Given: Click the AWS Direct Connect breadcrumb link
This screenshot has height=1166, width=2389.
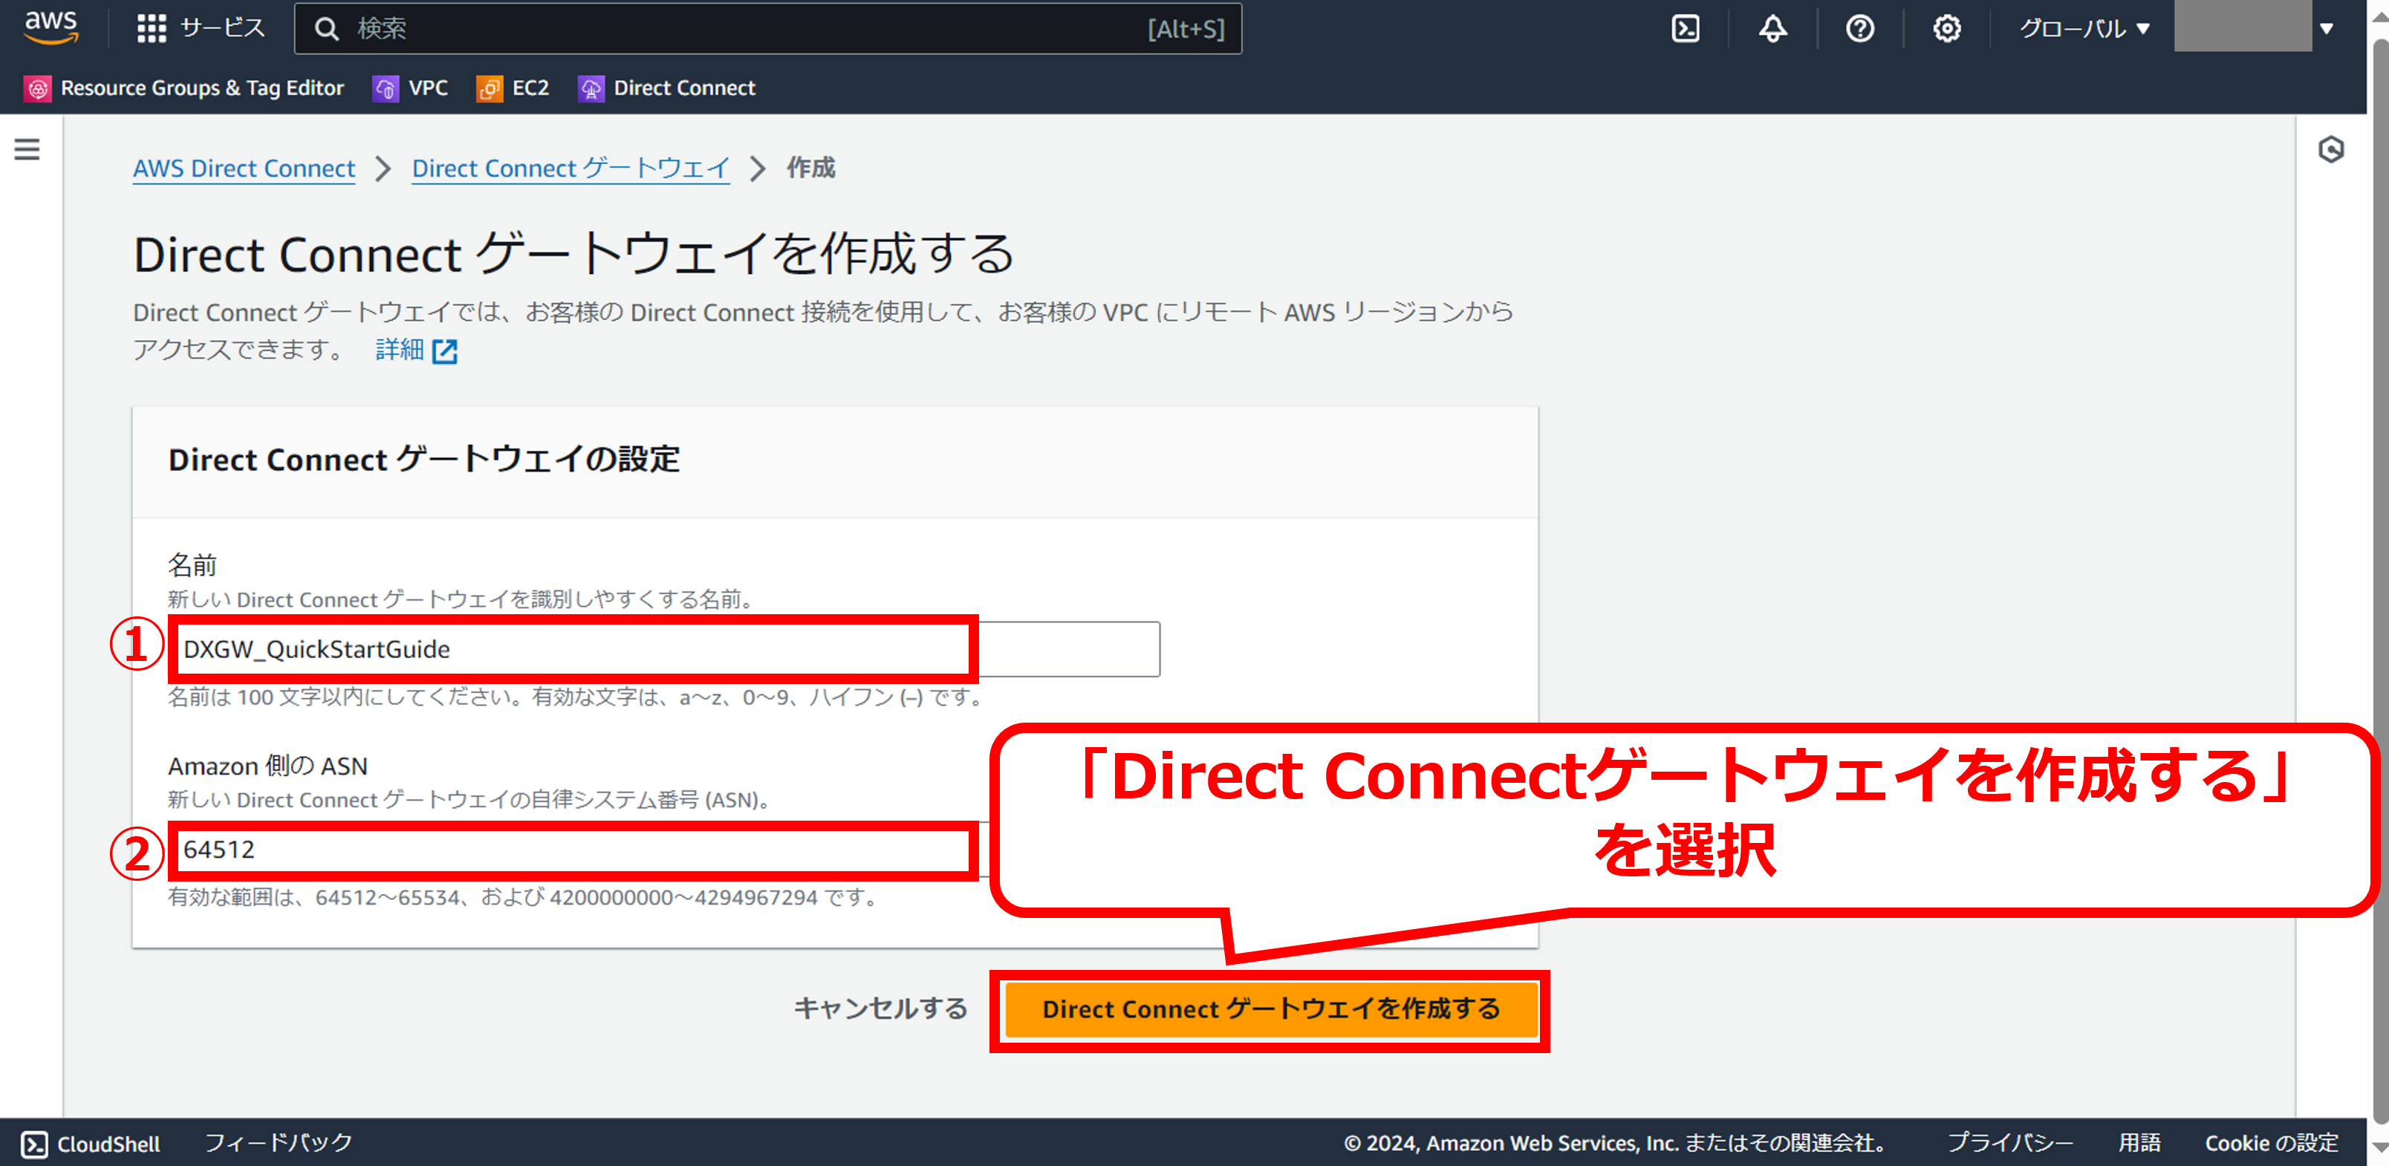Looking at the screenshot, I should click(244, 169).
